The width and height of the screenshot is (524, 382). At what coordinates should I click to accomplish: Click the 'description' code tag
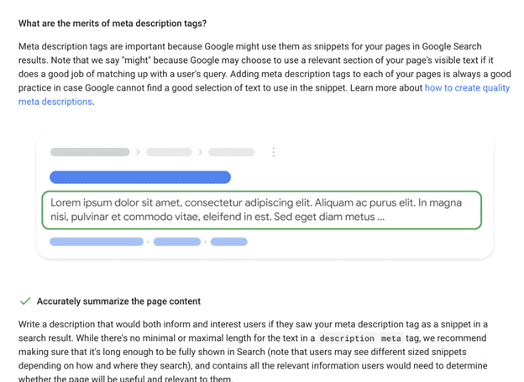pos(347,338)
